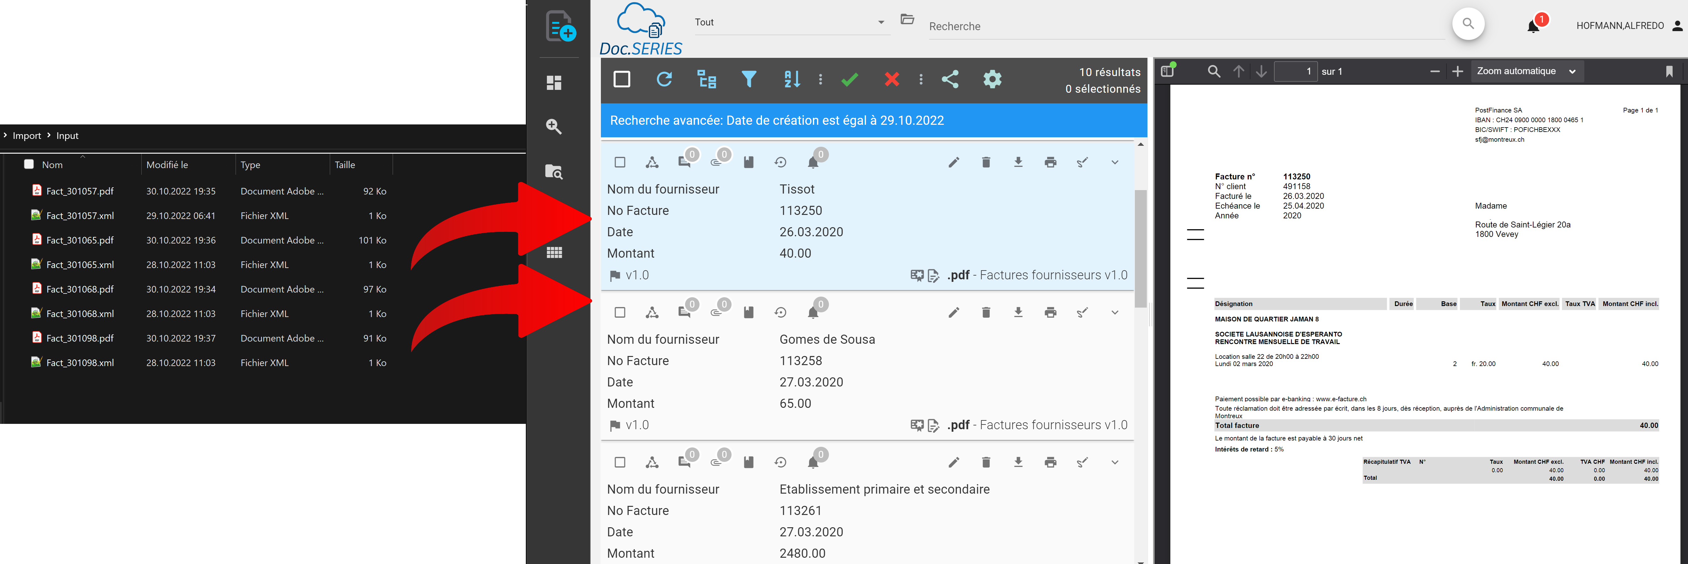Viewport: 1688px width, 564px height.
Task: Open more options dots after sort icon
Action: pos(820,79)
